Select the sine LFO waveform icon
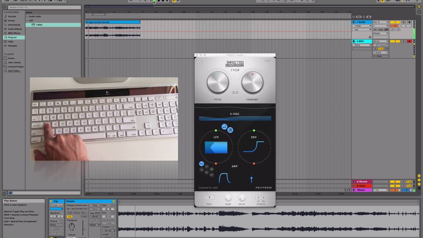The height and width of the screenshot is (238, 423). tap(201, 164)
